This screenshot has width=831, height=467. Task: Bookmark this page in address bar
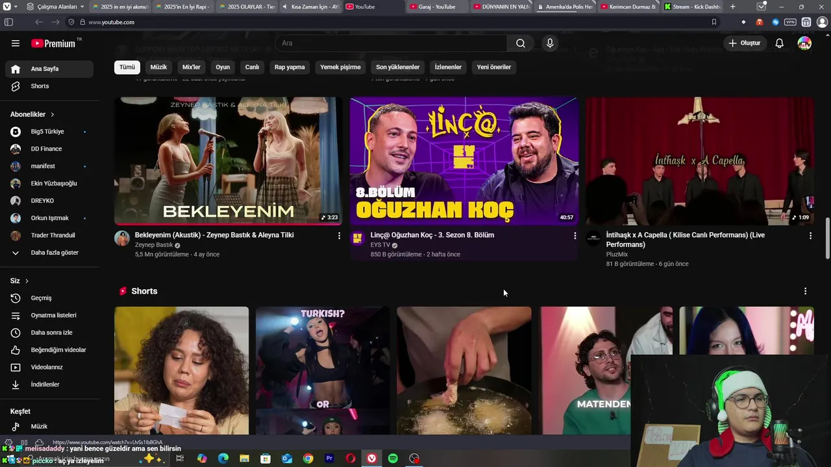714,22
